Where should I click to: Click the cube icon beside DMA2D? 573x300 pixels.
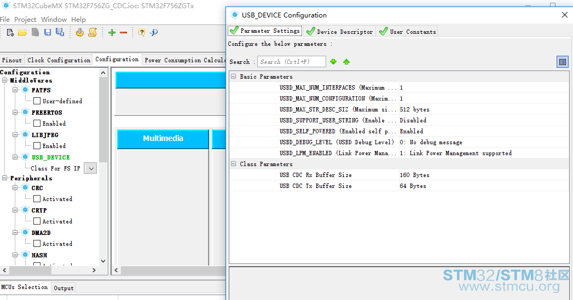tap(25, 232)
